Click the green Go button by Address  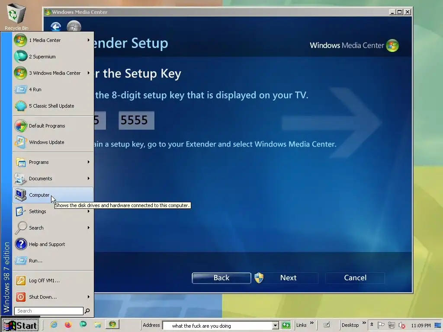click(x=286, y=325)
